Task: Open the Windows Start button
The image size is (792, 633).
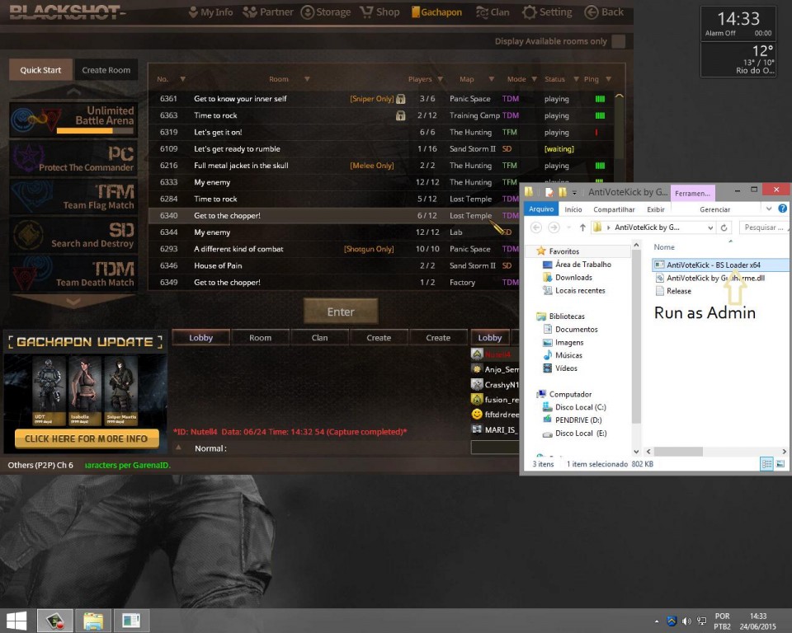Action: click(16, 620)
